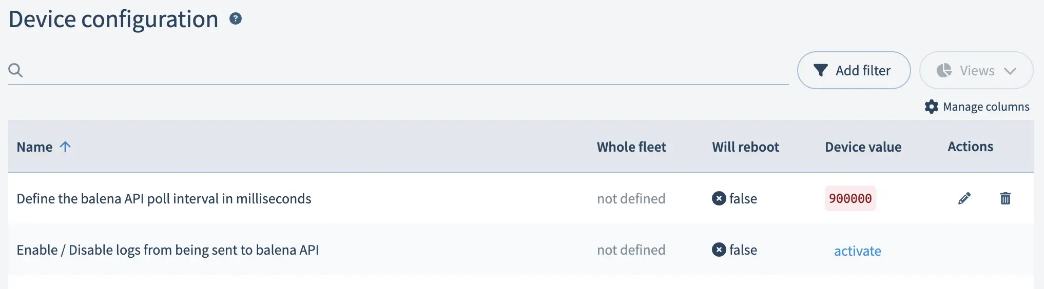1044x289 pixels.
Task: Click the Manage columns gear icon
Action: point(932,107)
